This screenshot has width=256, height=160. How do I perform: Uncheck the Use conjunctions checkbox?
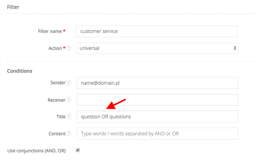click(78, 150)
